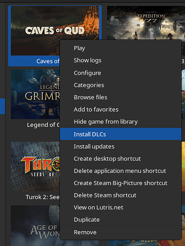Choose Configure from the context menu

(x=121, y=73)
